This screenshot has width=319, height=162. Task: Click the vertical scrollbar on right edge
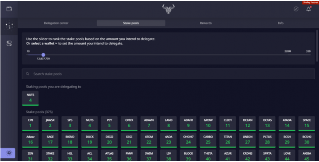click(x=317, y=46)
